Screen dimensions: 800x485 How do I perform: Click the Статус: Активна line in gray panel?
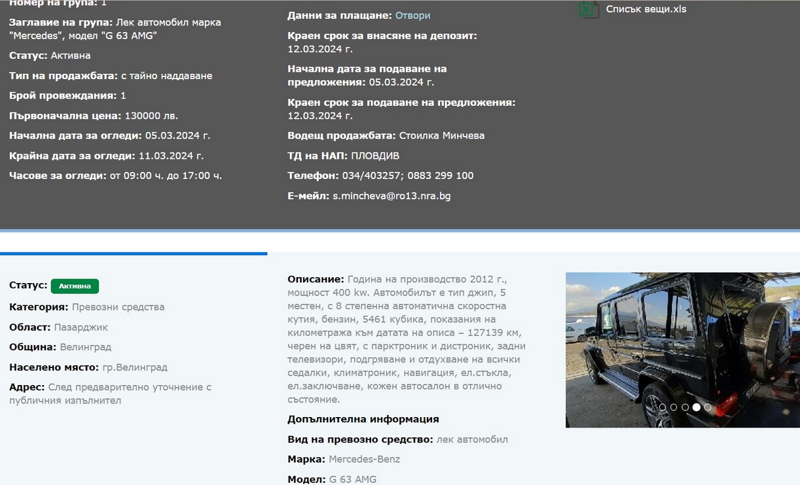click(x=50, y=56)
